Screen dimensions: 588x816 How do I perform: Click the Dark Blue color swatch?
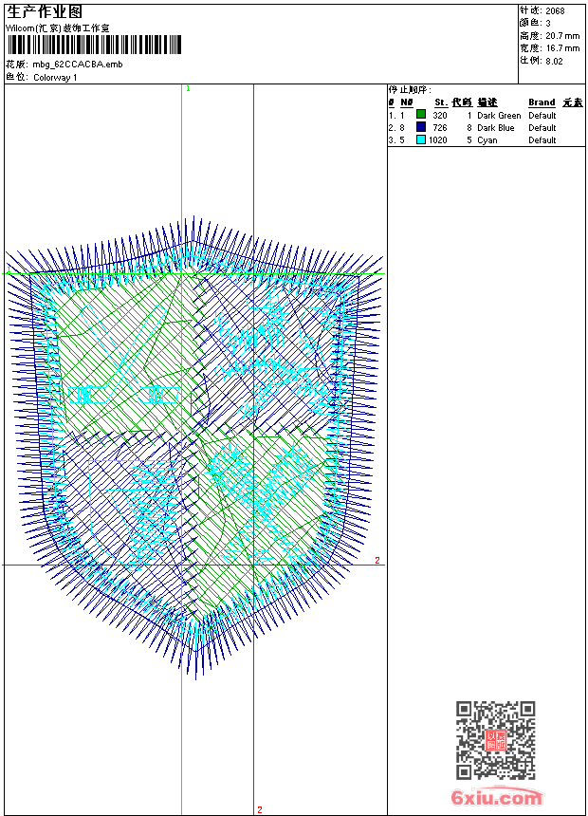pos(421,127)
